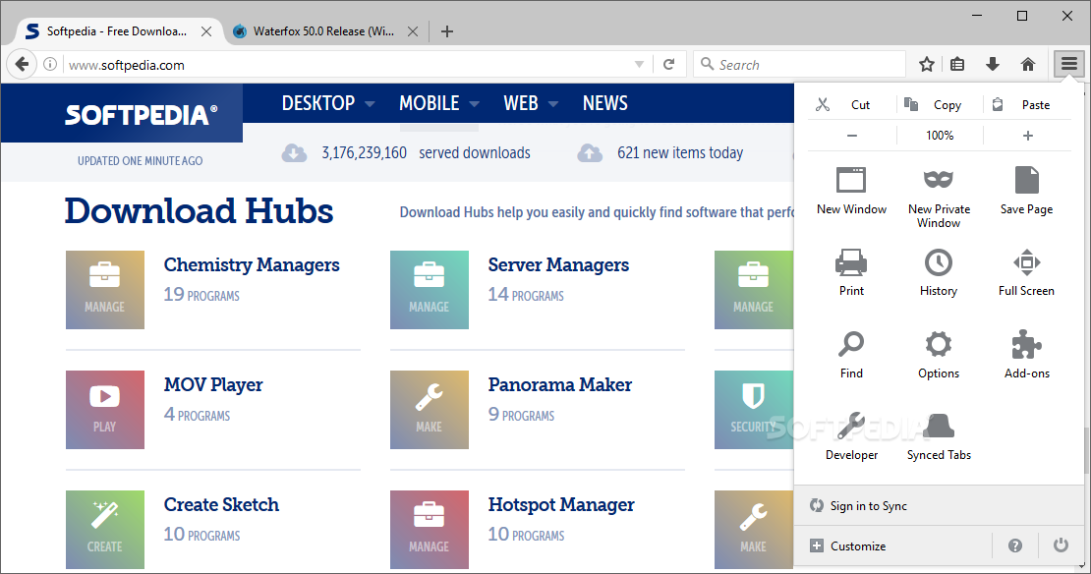
Task: Click Panorama Maker MAKE thumbnail
Action: point(430,409)
